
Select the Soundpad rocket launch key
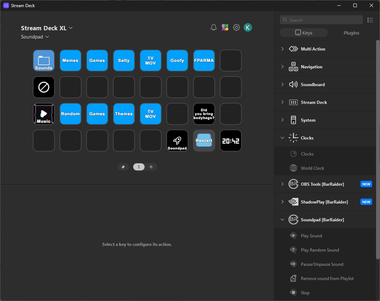point(177,141)
